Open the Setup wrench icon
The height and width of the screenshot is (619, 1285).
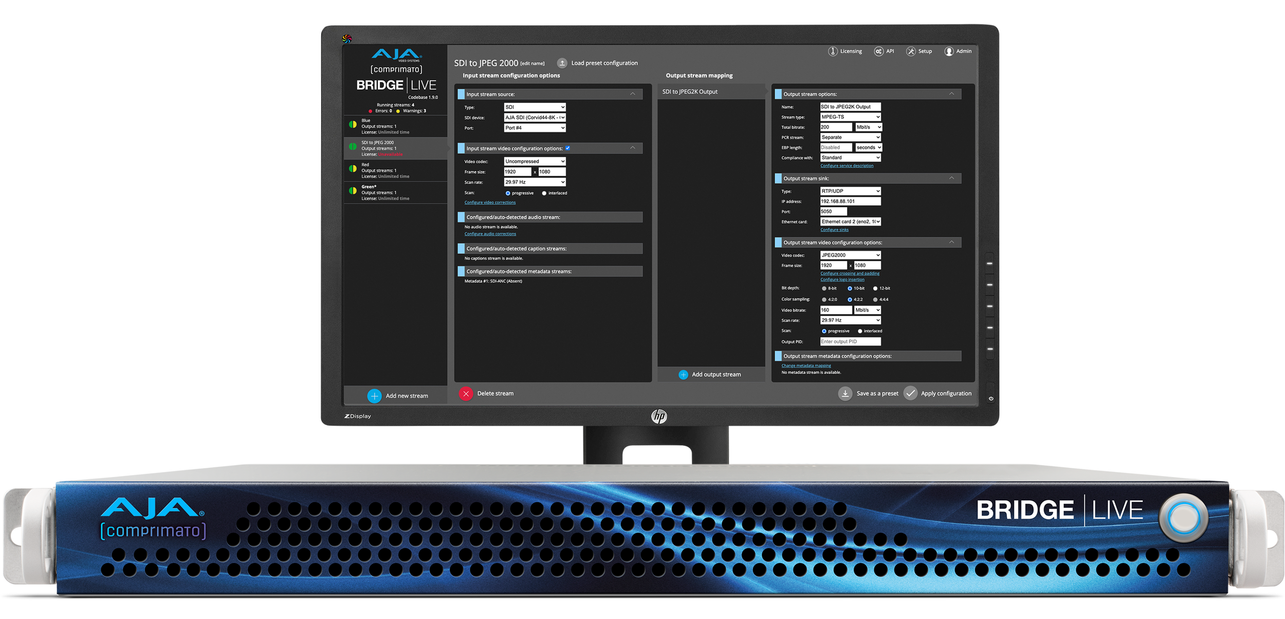910,51
